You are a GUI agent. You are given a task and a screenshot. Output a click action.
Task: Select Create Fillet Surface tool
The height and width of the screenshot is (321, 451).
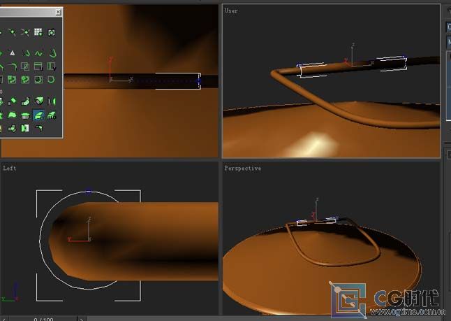point(39,128)
